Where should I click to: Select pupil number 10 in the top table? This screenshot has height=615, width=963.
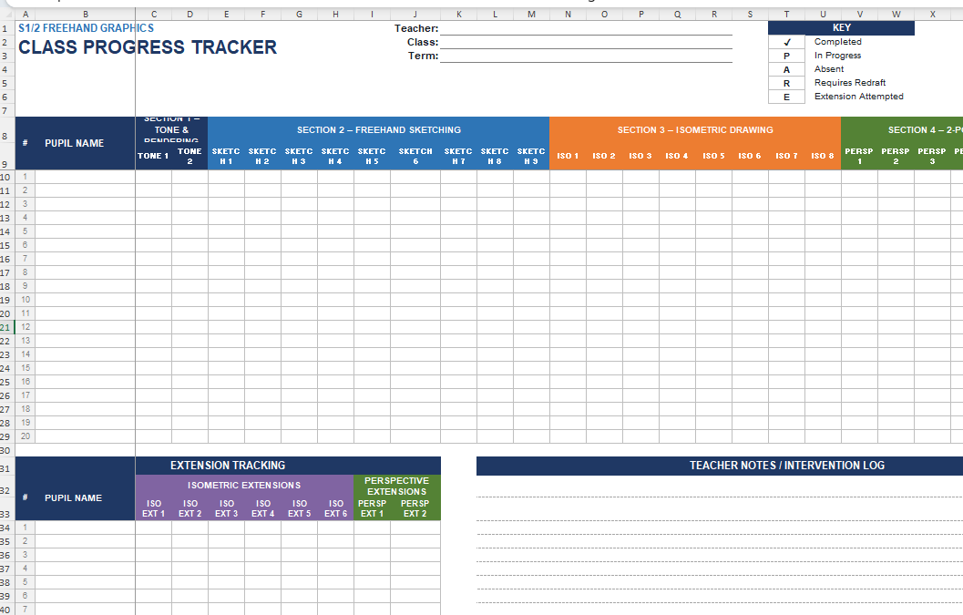pyautogui.click(x=26, y=300)
